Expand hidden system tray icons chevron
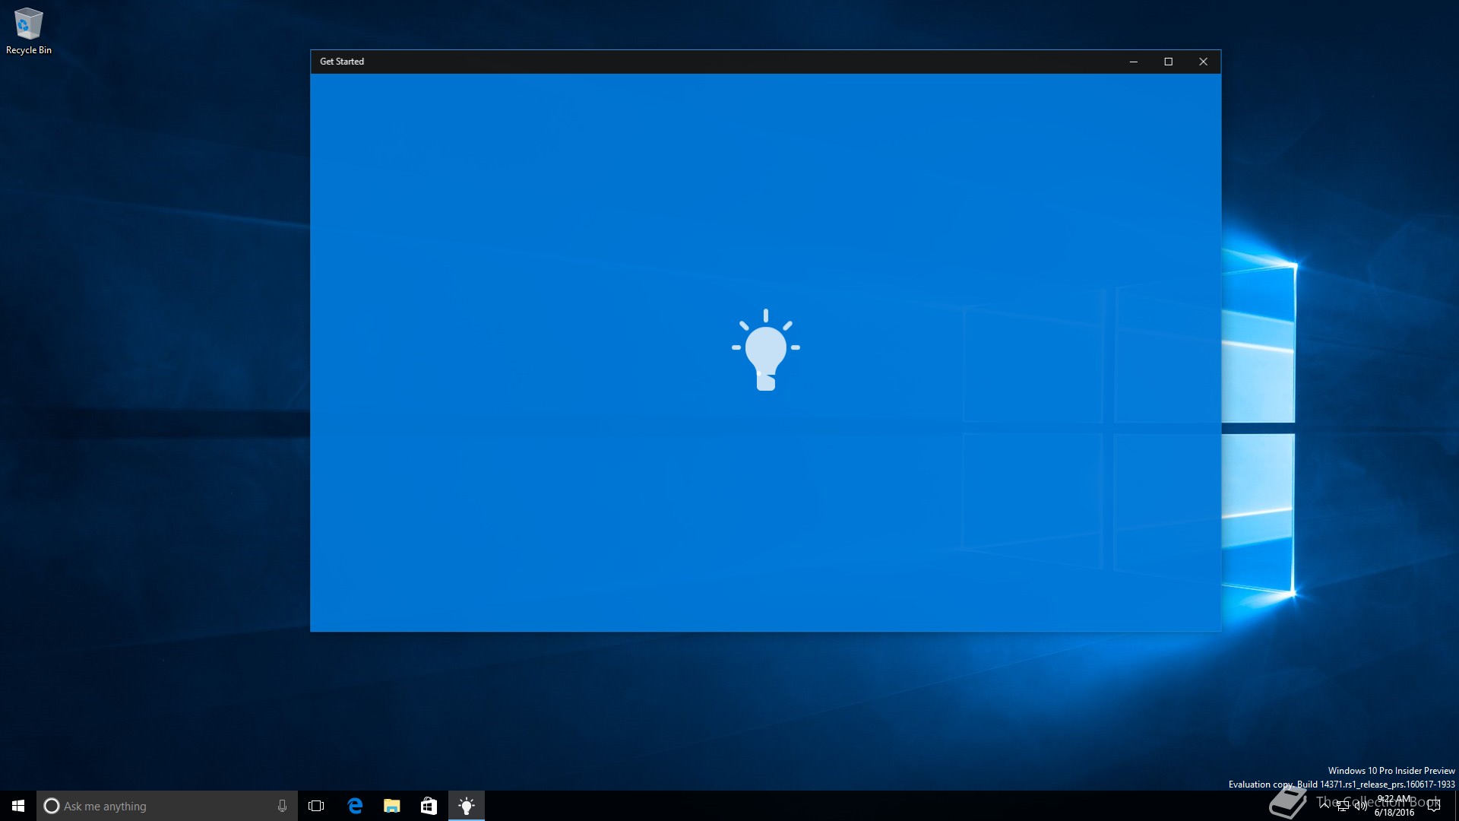 (x=1324, y=804)
